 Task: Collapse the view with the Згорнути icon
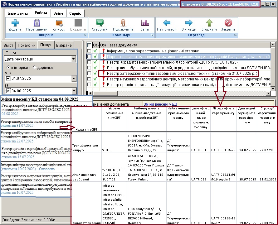tap(209, 23)
